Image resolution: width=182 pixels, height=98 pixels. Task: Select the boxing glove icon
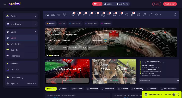(156, 15)
